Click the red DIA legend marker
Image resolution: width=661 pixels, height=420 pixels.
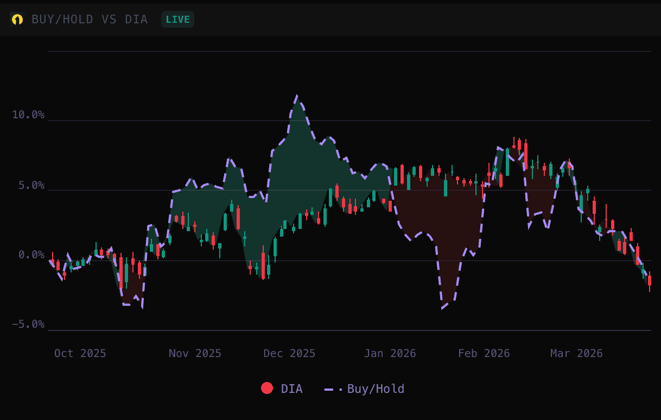point(268,389)
